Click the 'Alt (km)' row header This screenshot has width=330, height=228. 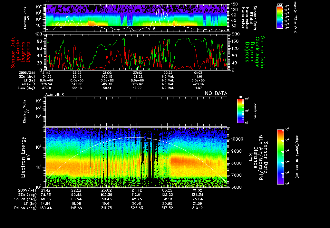pyautogui.click(x=28, y=84)
